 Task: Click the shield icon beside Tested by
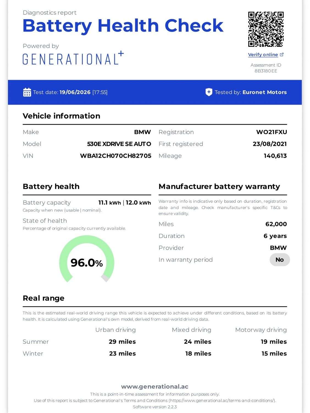(209, 92)
